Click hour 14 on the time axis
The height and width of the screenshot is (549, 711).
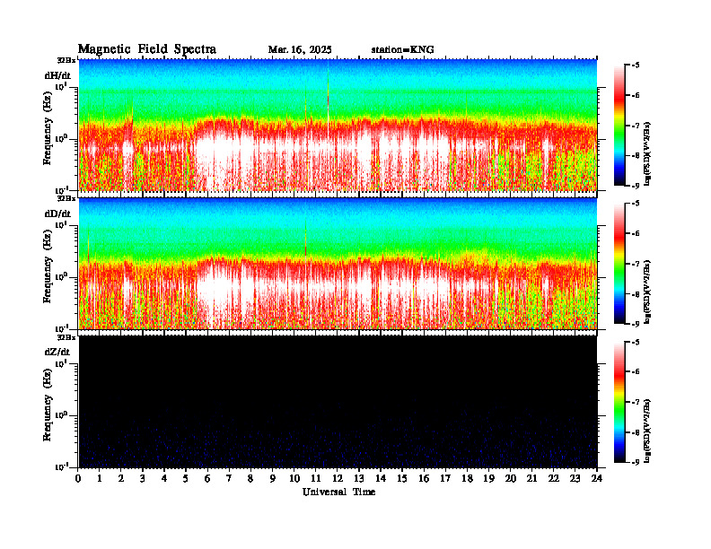point(381,479)
